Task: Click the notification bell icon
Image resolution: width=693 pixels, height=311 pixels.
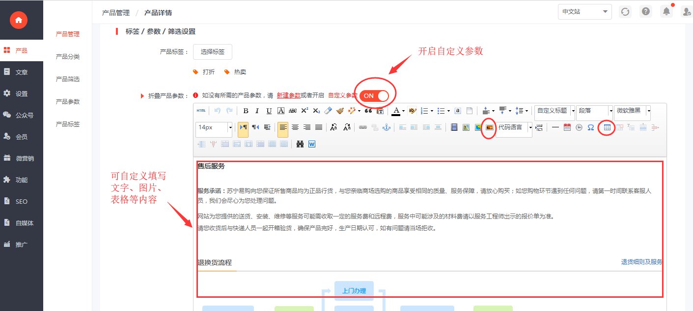Action: pyautogui.click(x=666, y=12)
